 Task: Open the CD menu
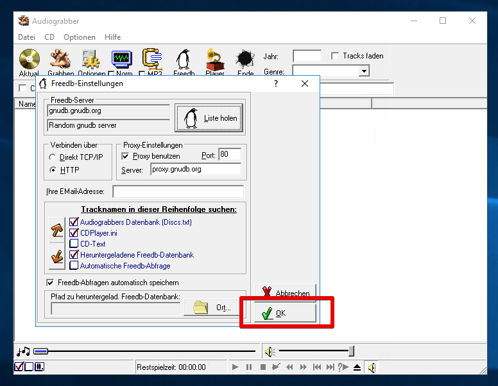[49, 37]
